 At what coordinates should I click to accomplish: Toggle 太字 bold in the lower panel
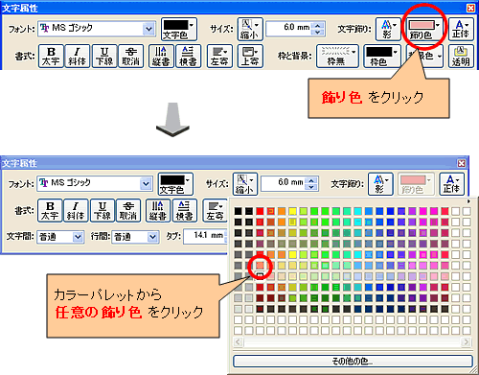point(50,211)
